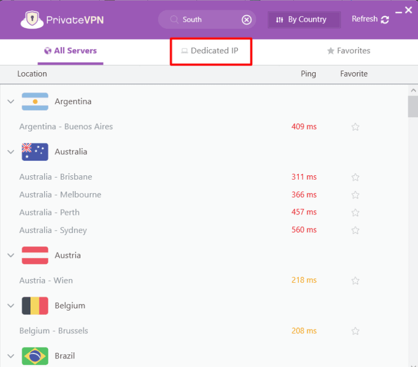
Task: Click the Brazil flag icon
Action: click(x=35, y=356)
